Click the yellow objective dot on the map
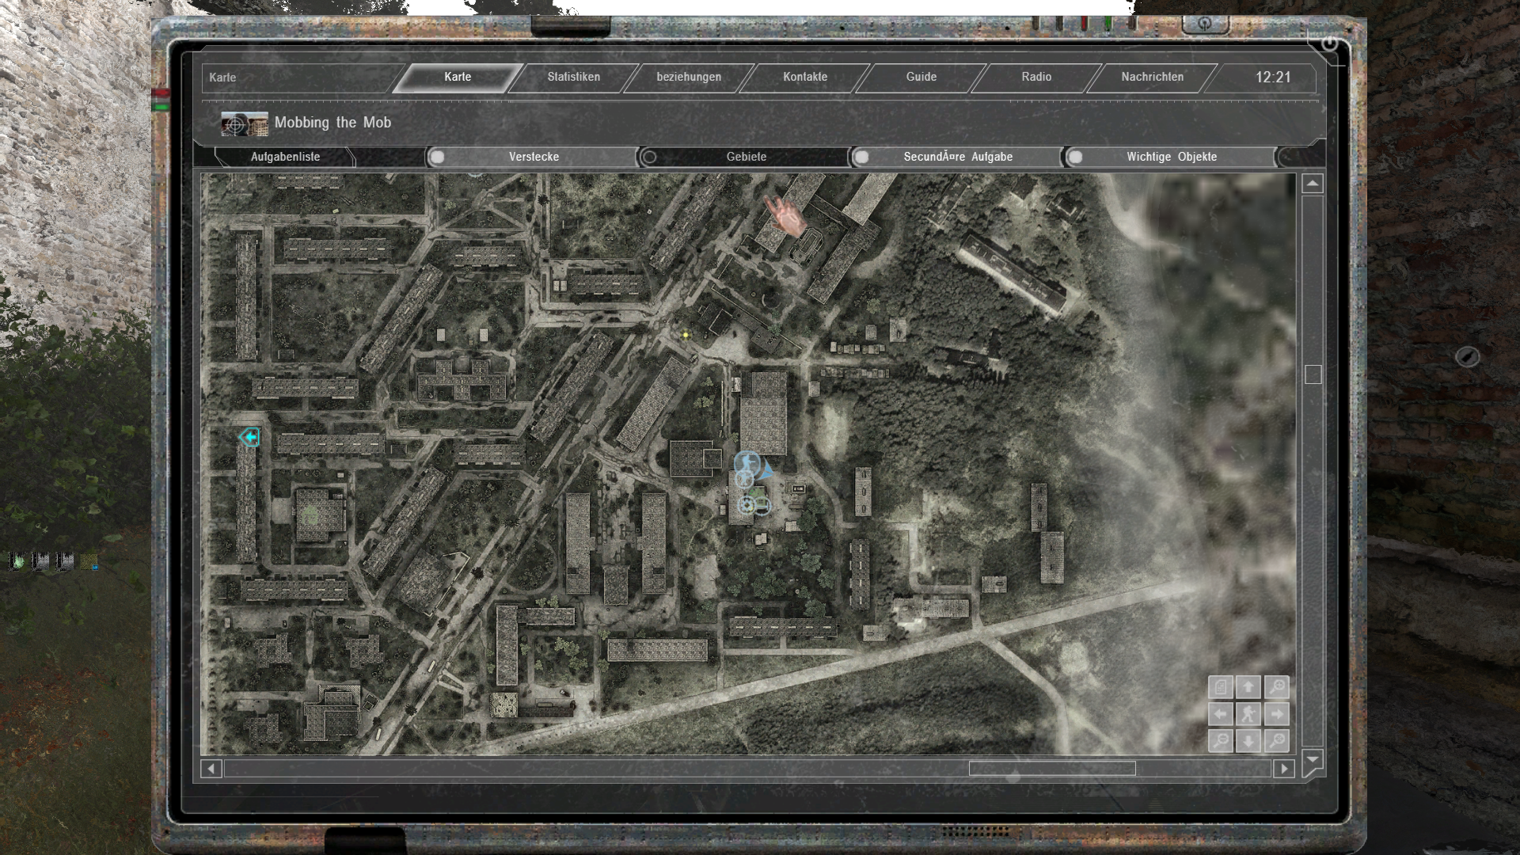Screen dimensions: 1520x855 684,334
